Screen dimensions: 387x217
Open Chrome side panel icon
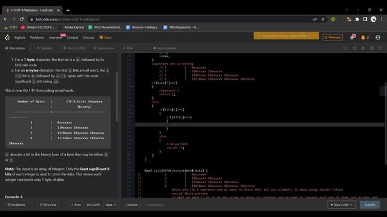[x=365, y=19]
